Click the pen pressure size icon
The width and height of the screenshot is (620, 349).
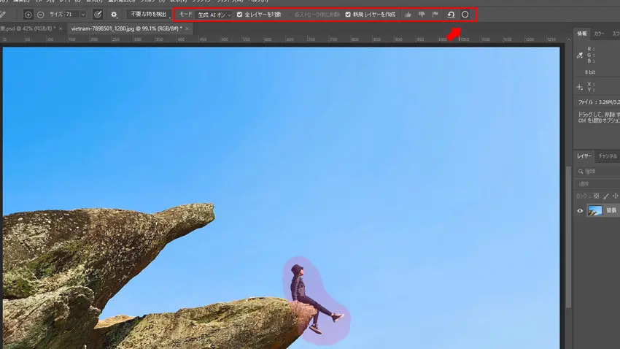[x=98, y=15]
